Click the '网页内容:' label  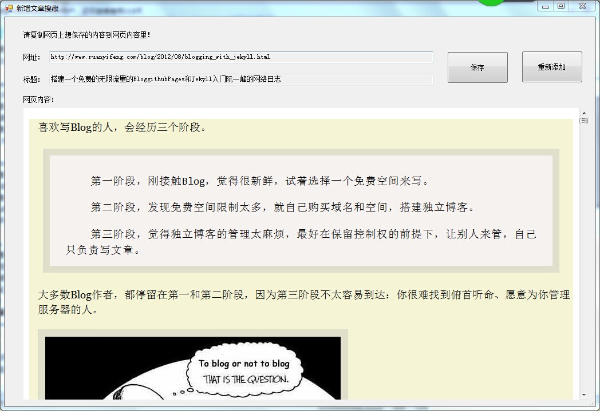point(38,99)
